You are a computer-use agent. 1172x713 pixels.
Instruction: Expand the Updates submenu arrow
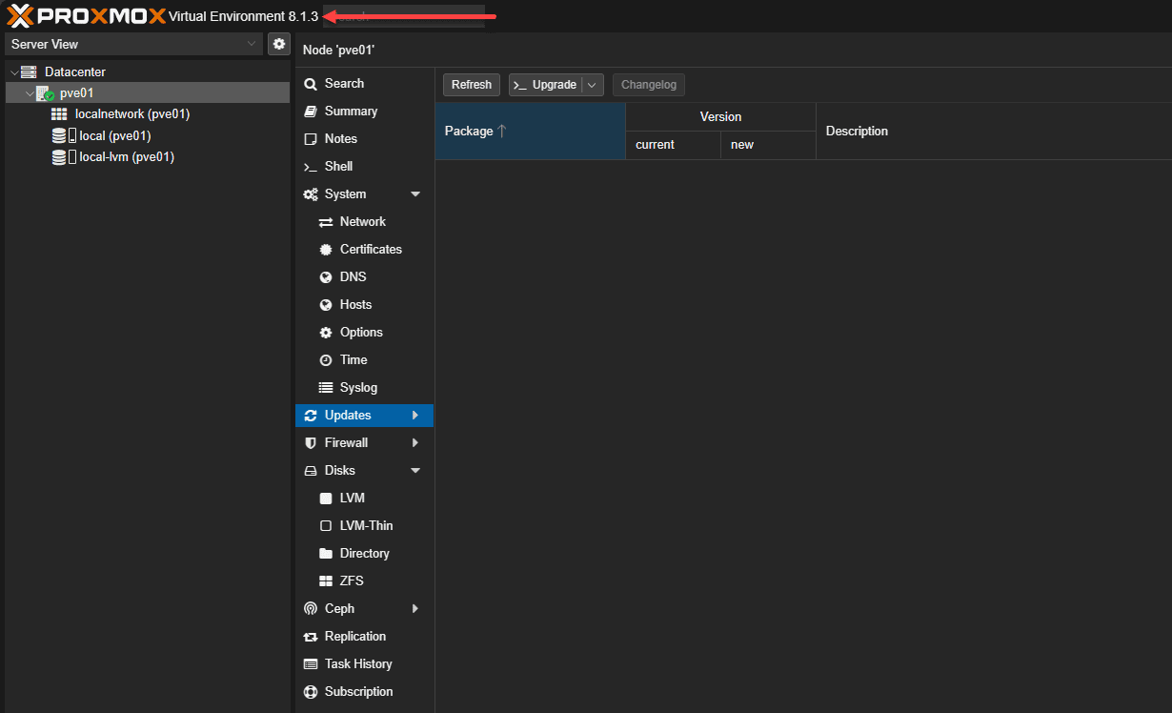click(415, 416)
